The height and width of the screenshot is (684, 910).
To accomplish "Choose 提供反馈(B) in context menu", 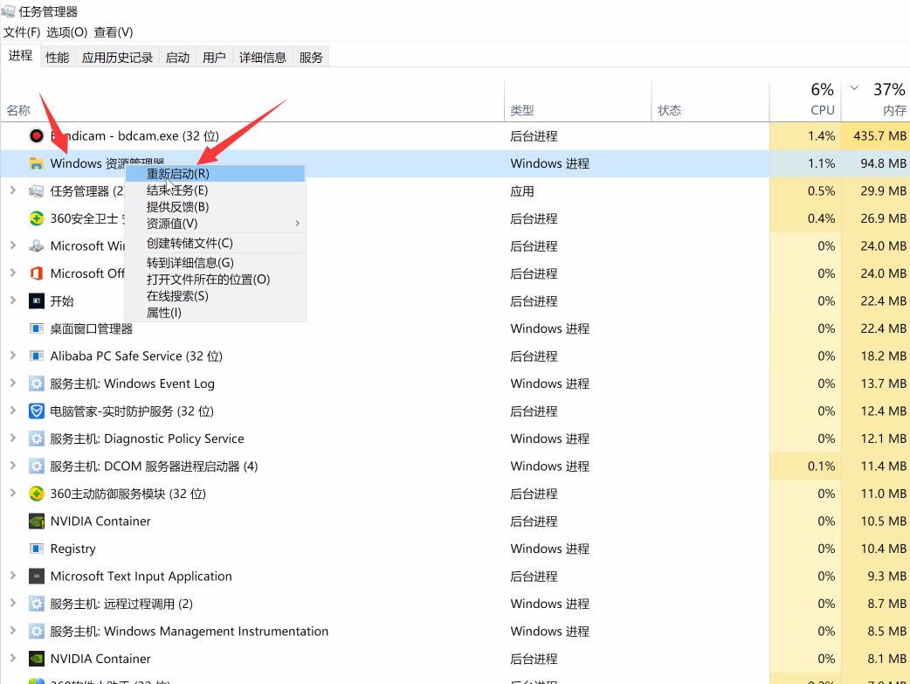I will click(216, 207).
